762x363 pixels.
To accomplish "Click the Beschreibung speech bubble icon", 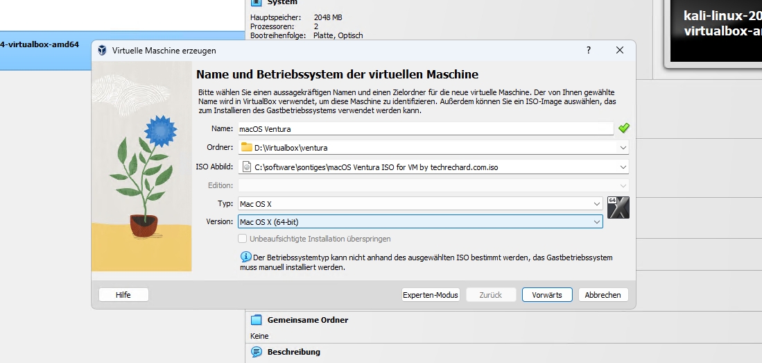I will [x=256, y=352].
